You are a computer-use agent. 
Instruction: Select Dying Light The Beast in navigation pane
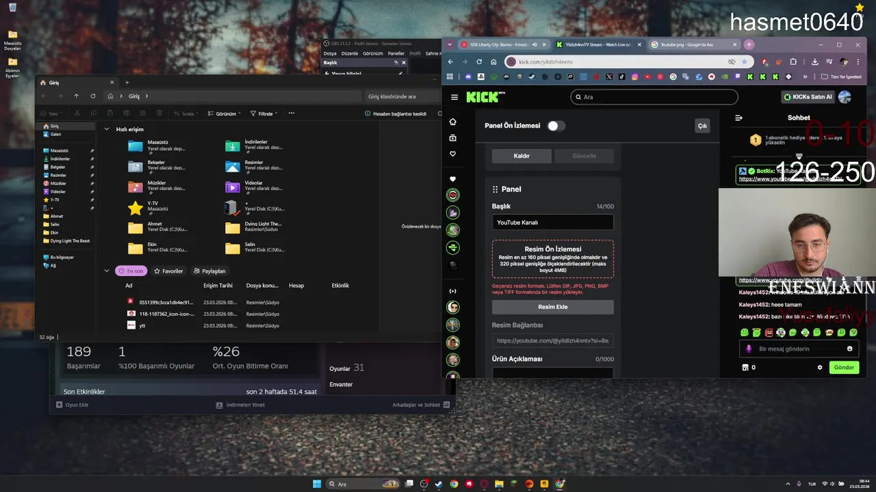click(67, 241)
